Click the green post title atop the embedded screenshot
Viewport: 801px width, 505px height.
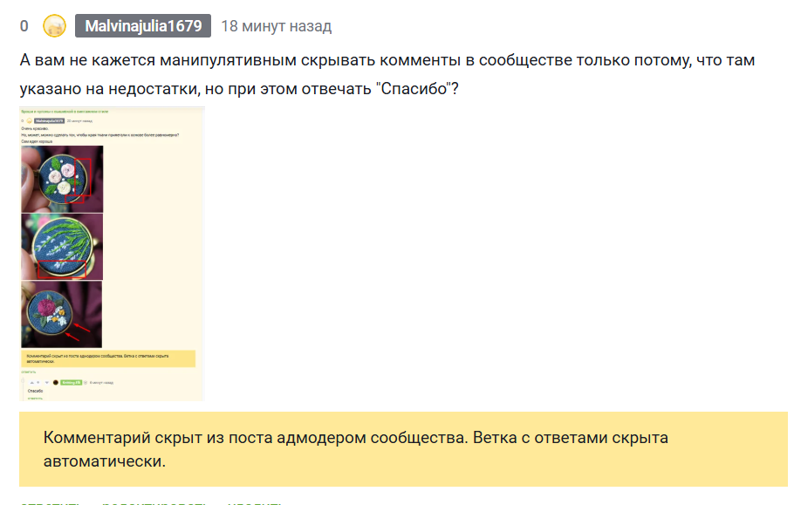click(x=65, y=112)
